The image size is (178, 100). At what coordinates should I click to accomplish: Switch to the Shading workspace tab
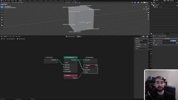46,1
